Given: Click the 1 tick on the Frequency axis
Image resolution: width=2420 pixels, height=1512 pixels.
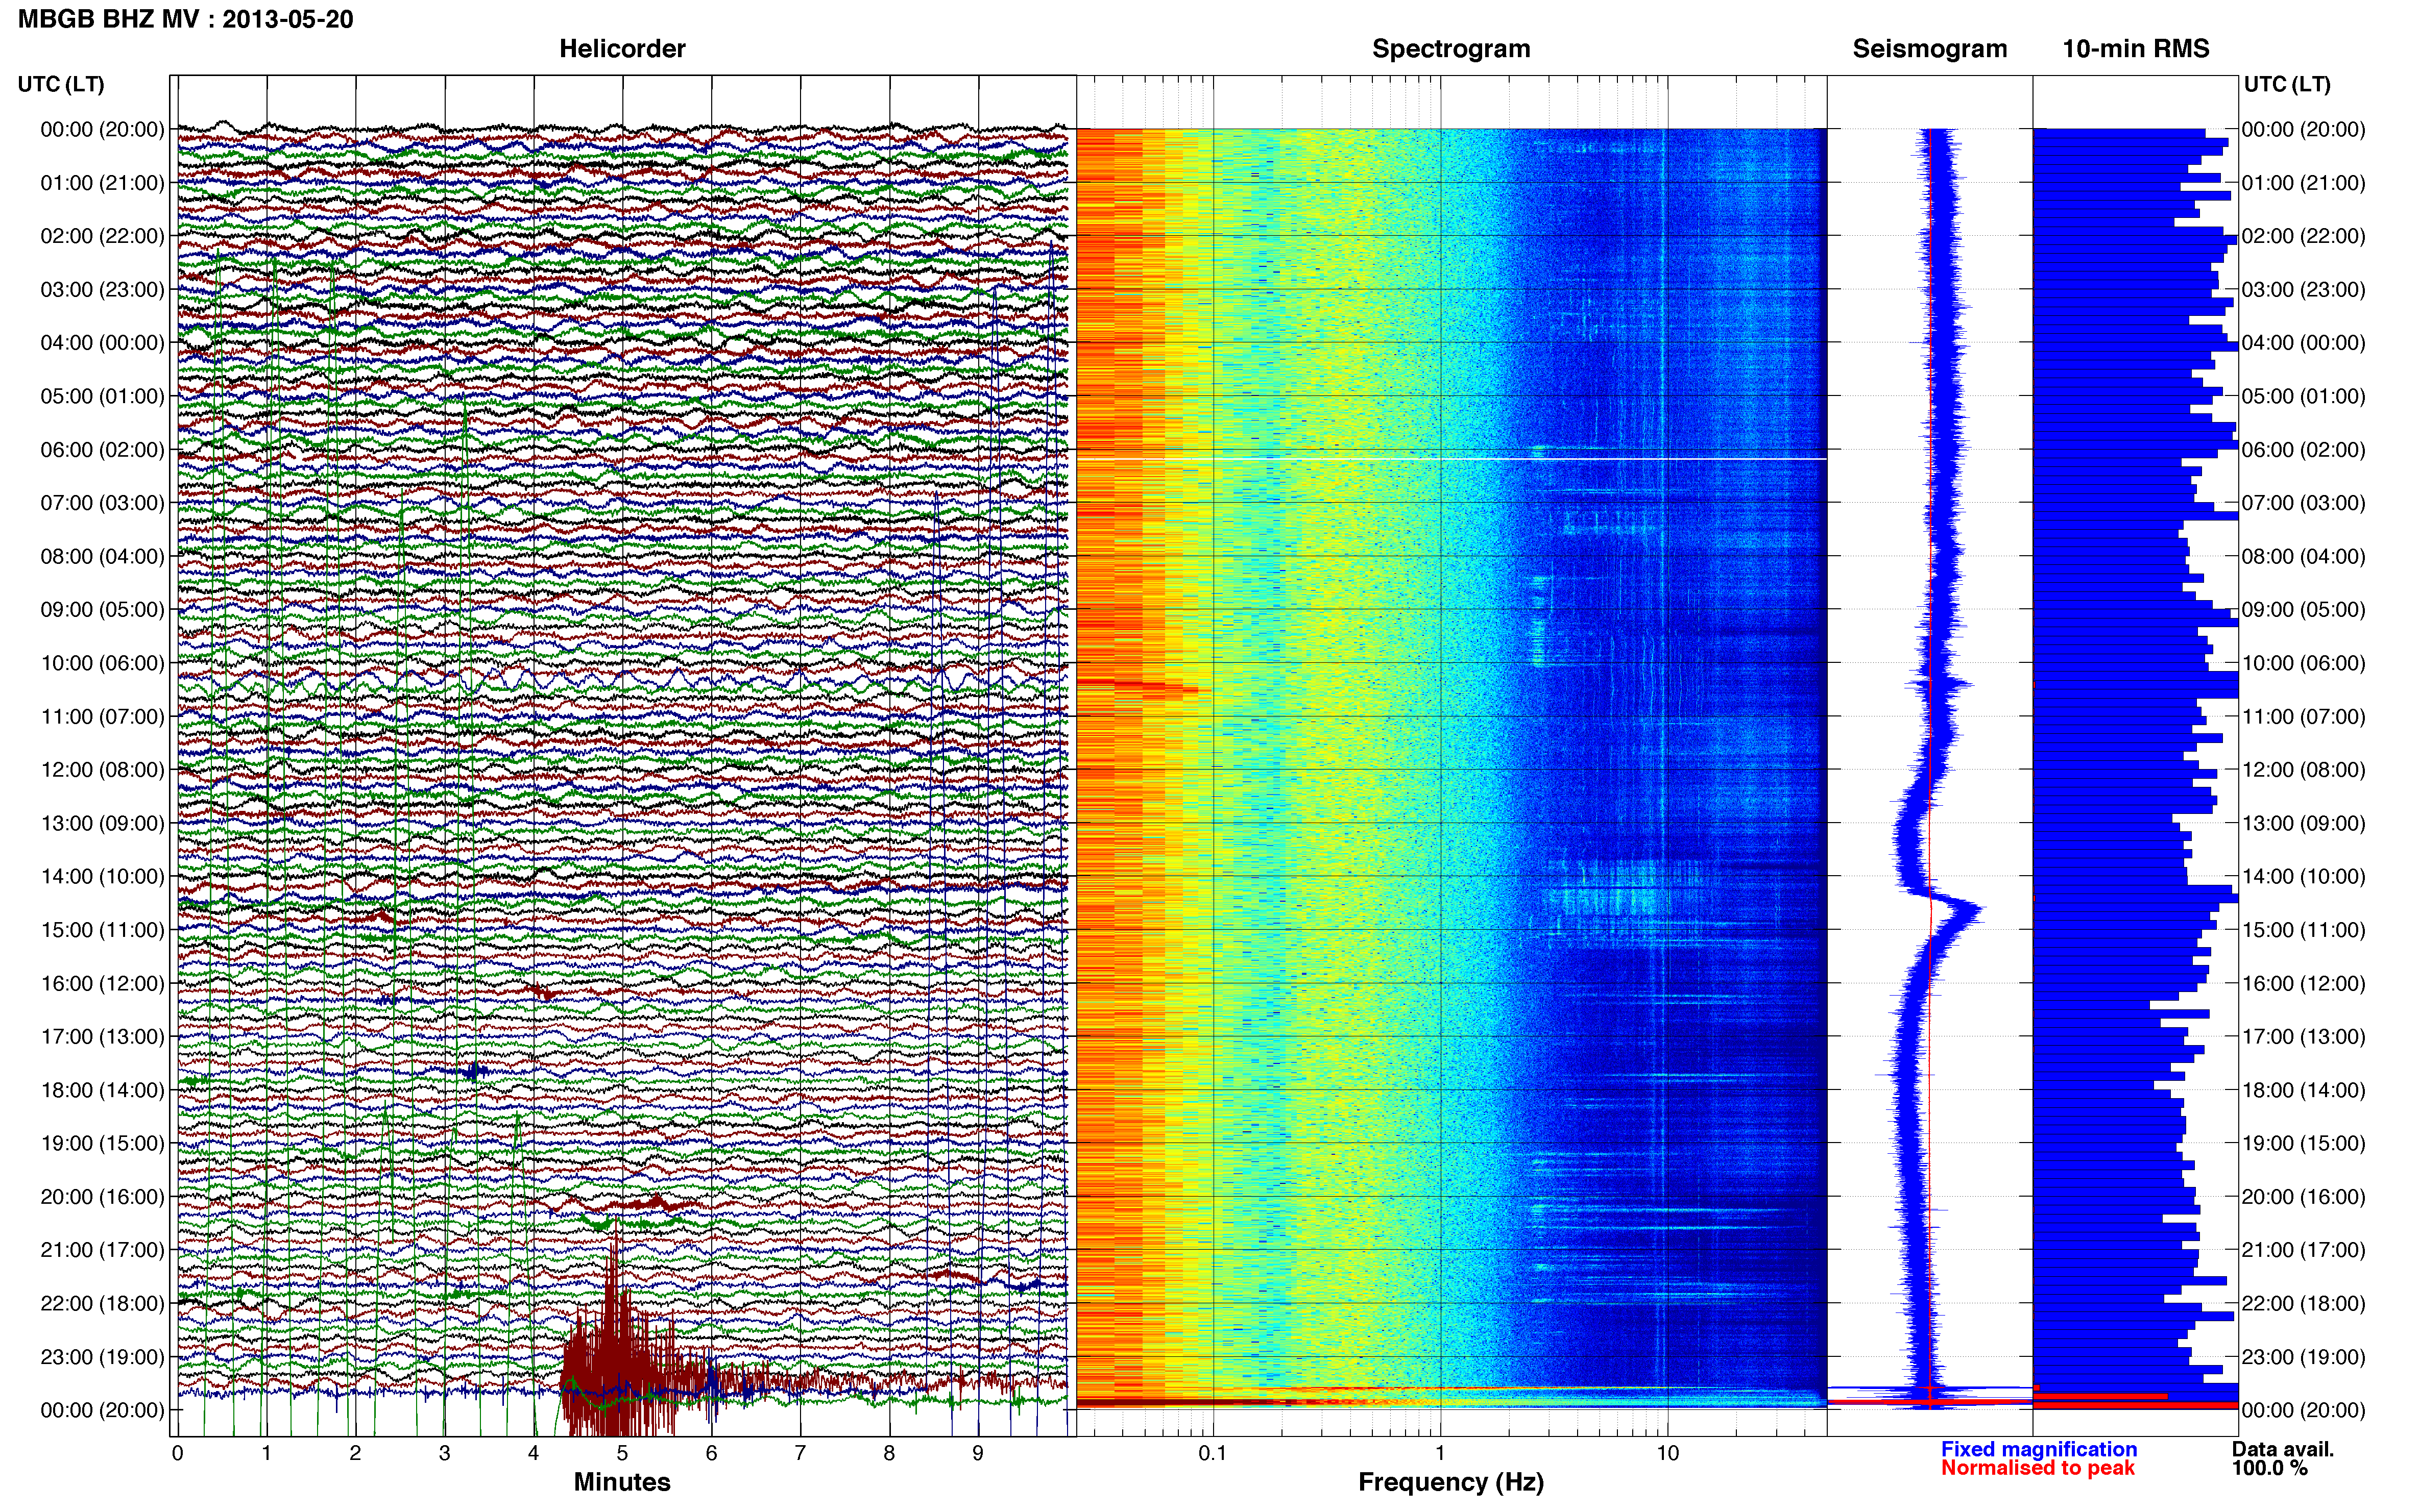Looking at the screenshot, I should (1441, 1454).
